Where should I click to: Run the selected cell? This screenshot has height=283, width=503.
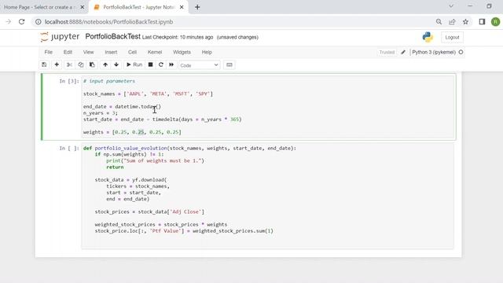click(134, 64)
